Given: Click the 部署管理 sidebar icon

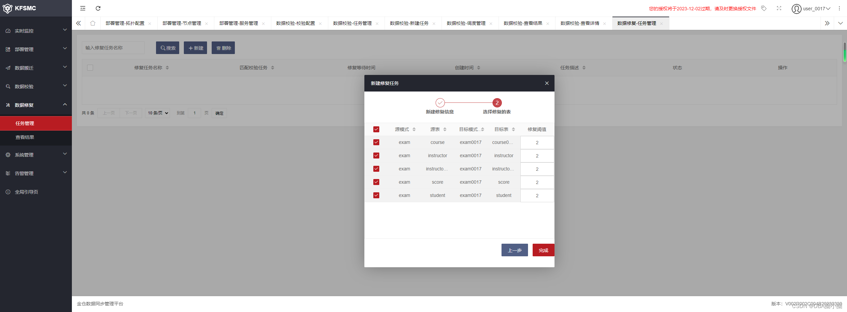Looking at the screenshot, I should (x=8, y=49).
